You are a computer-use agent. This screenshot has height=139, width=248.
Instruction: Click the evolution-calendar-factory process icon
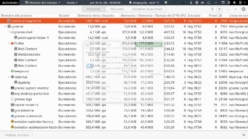(x=12, y=121)
